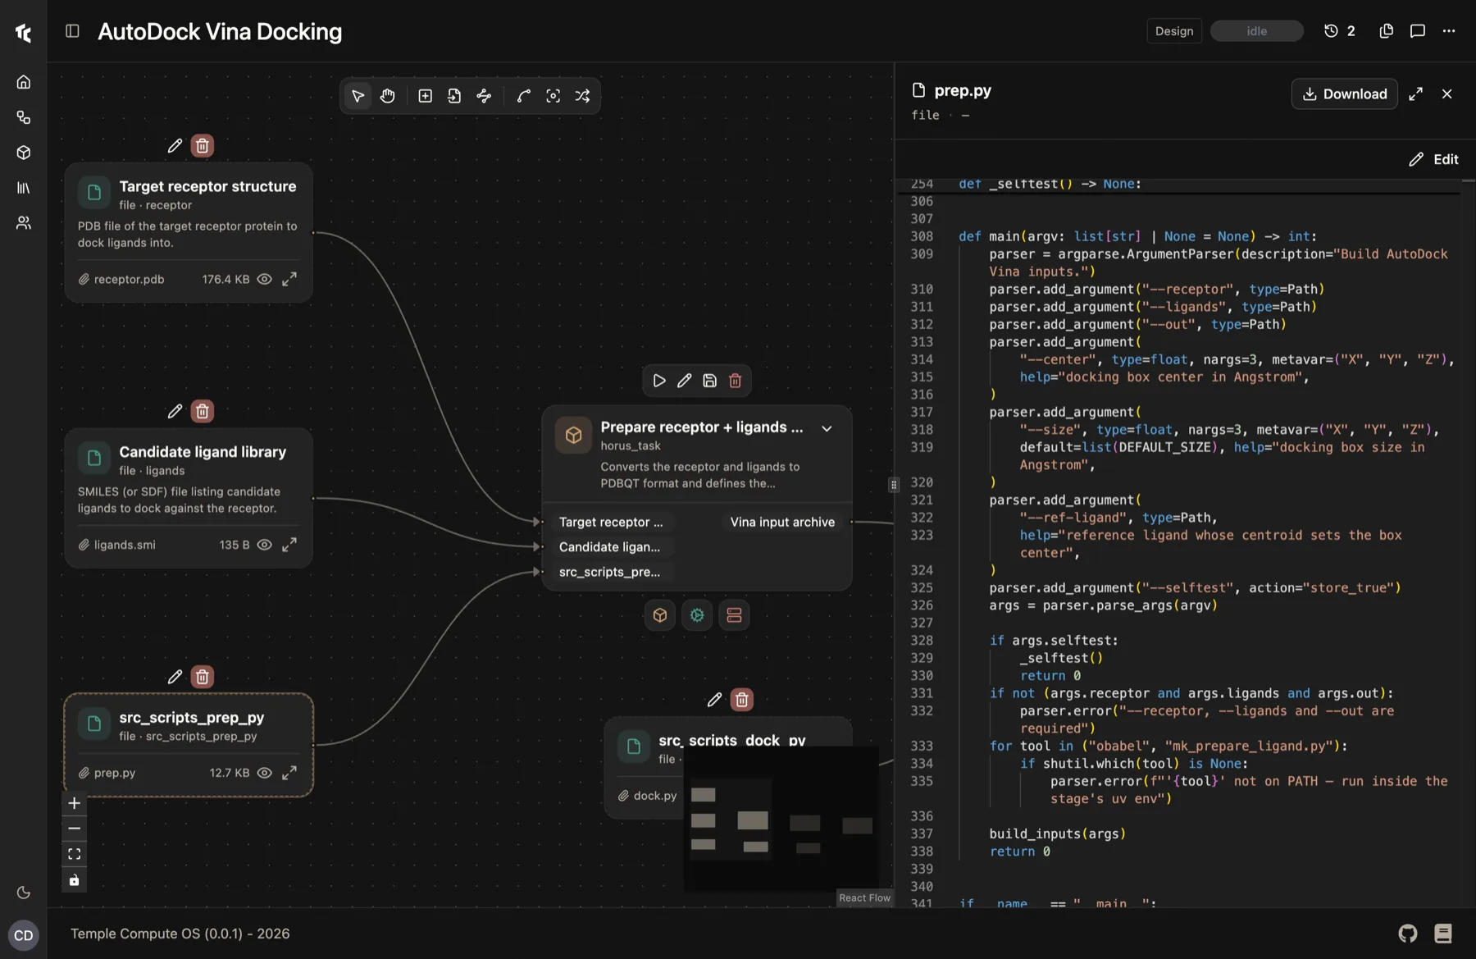Preview receptor.pdb with the eye icon
The width and height of the screenshot is (1476, 959).
(264, 279)
